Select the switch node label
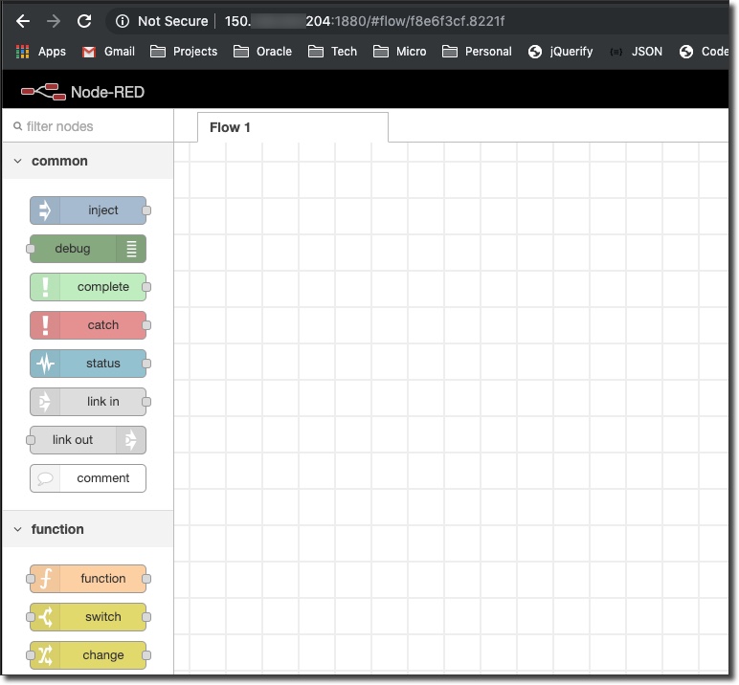 click(103, 617)
